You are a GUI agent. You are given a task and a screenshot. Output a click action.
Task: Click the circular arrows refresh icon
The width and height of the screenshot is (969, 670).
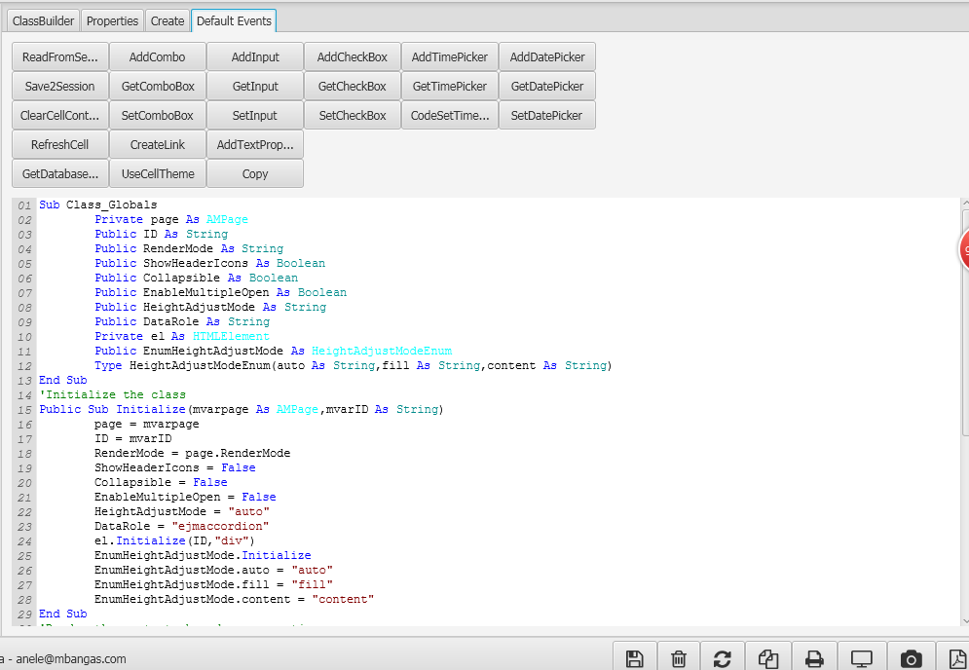723,658
